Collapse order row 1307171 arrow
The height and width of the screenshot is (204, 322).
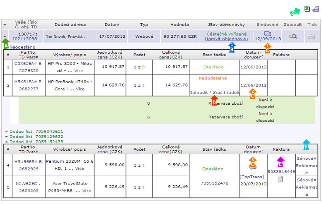click(5, 36)
